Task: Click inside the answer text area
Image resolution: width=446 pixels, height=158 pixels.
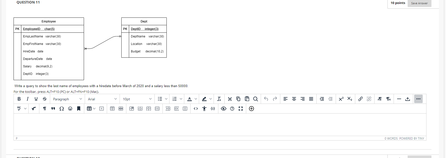Action: tap(220, 125)
